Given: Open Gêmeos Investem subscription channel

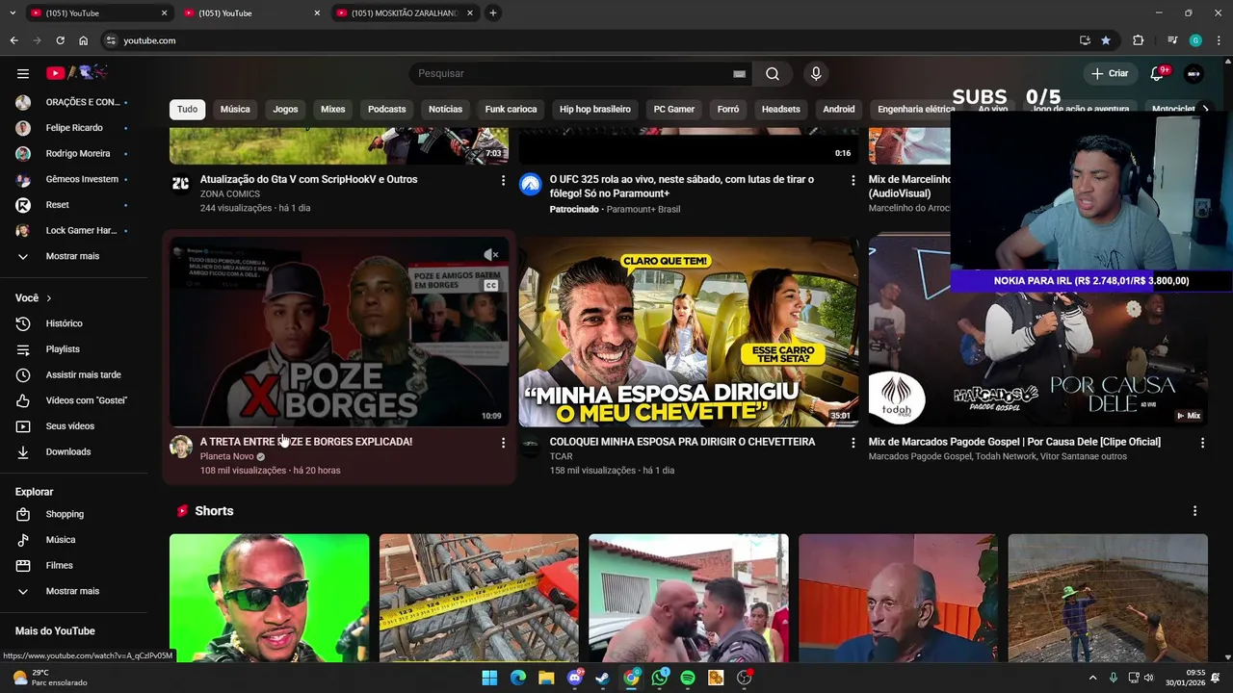Looking at the screenshot, I should tap(73, 179).
